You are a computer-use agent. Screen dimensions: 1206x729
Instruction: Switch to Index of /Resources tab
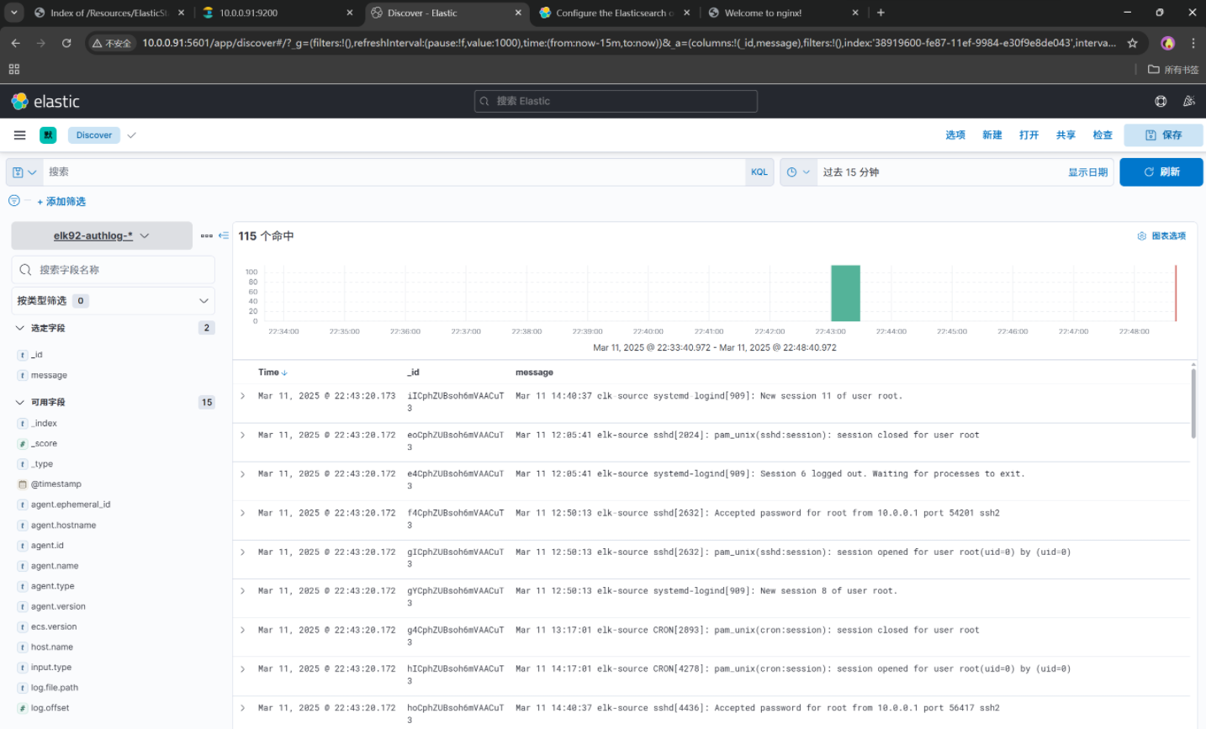(109, 13)
